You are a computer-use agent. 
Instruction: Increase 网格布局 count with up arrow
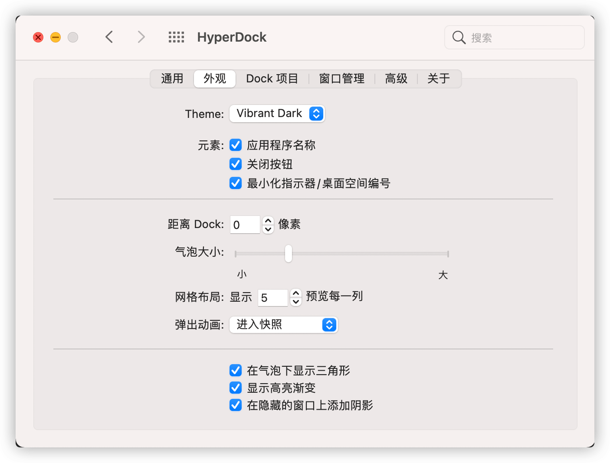(x=296, y=293)
